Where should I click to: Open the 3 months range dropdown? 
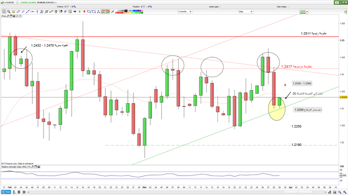(185, 12)
